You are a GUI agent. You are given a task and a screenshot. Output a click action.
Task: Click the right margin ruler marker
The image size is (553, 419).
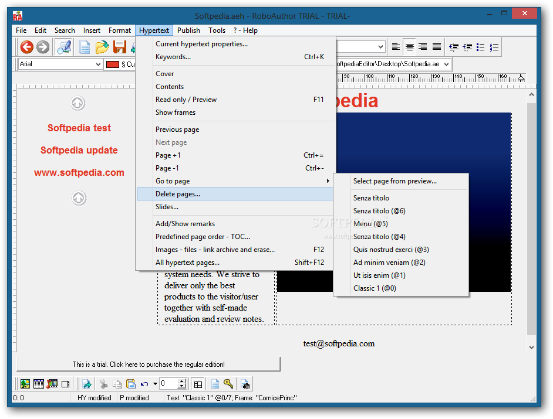pyautogui.click(x=521, y=78)
